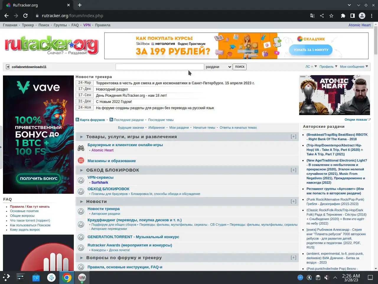
Task: Open Правила / Как тут качать FAQ
Action: 30,206
